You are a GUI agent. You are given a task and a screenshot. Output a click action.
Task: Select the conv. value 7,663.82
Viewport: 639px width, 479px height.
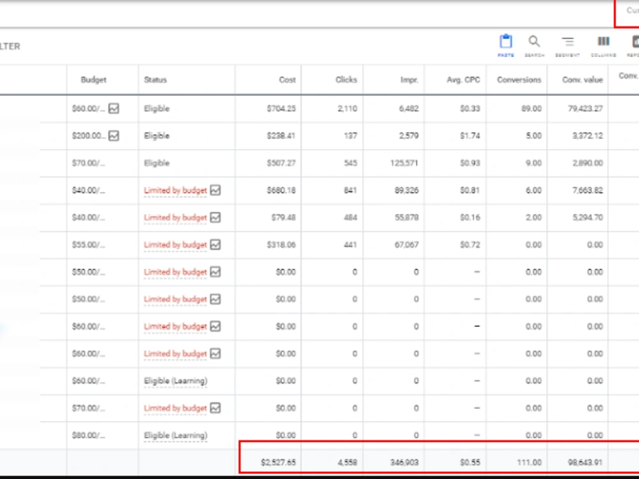tap(587, 190)
